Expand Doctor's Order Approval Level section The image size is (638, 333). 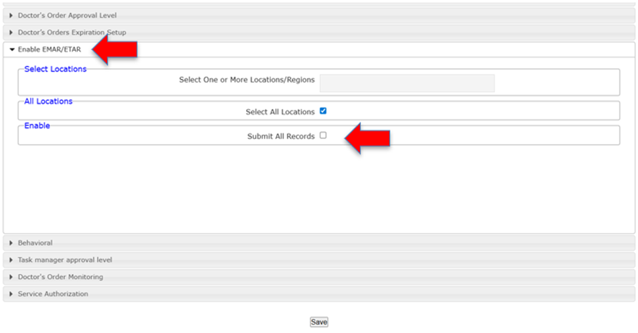click(319, 16)
